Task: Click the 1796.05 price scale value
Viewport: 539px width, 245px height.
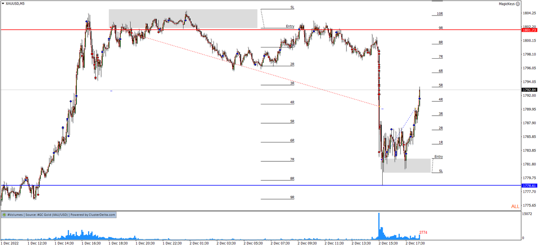Action: 529,68
